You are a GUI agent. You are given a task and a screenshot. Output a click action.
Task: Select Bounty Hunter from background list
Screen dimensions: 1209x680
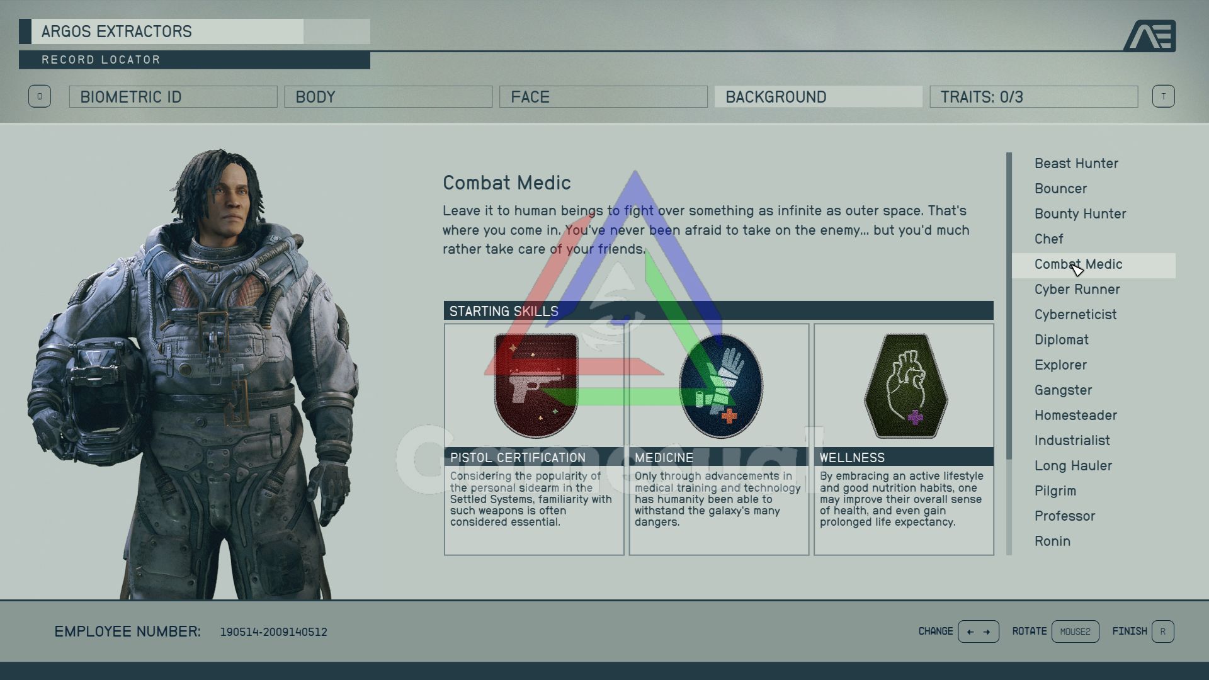click(x=1081, y=213)
